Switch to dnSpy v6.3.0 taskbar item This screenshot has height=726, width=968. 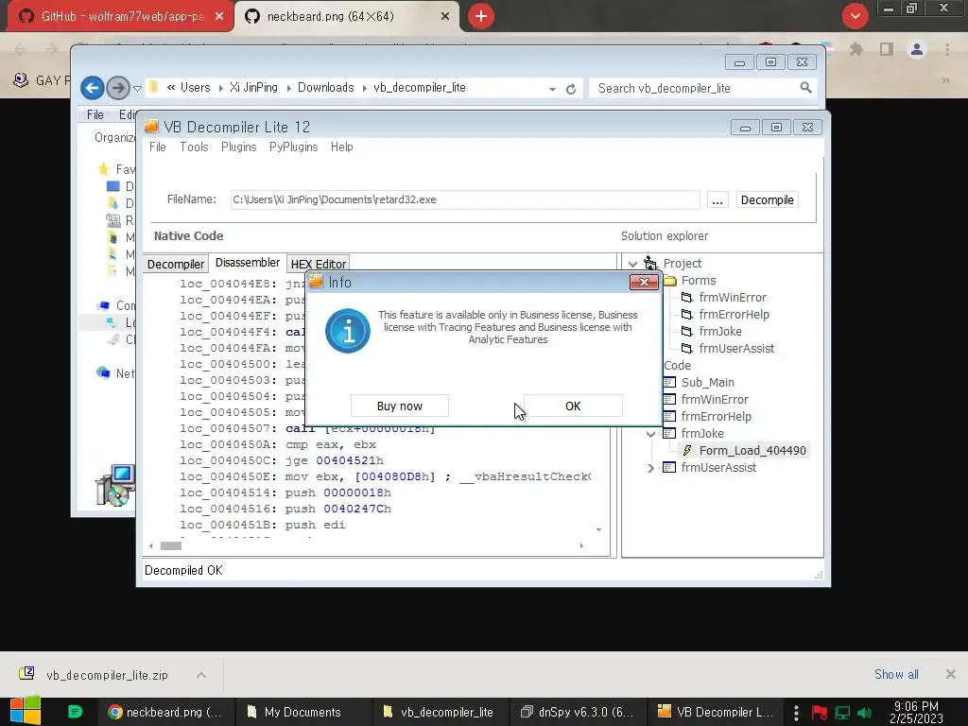(578, 712)
